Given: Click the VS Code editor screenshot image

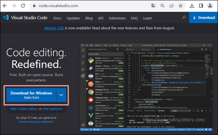Looking at the screenshot, I should pyautogui.click(x=146, y=87).
